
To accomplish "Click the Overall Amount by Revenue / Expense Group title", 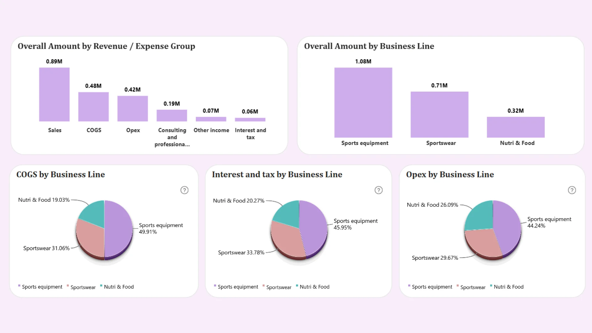I will 106,46.
